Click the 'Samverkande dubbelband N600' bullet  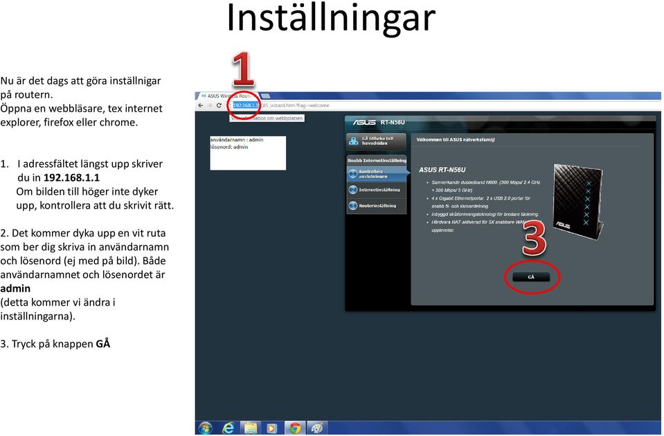[486, 186]
